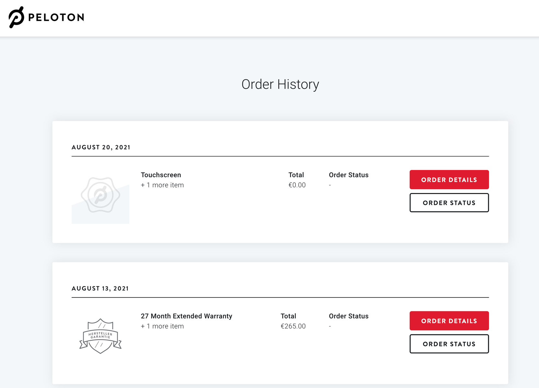Viewport: 539px width, 388px height.
Task: Click the Order Status label in warranty order
Action: click(349, 316)
